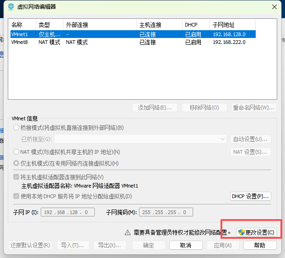285x258 pixels.
Task: Click the 外部连接 column header
Action: 100,25
